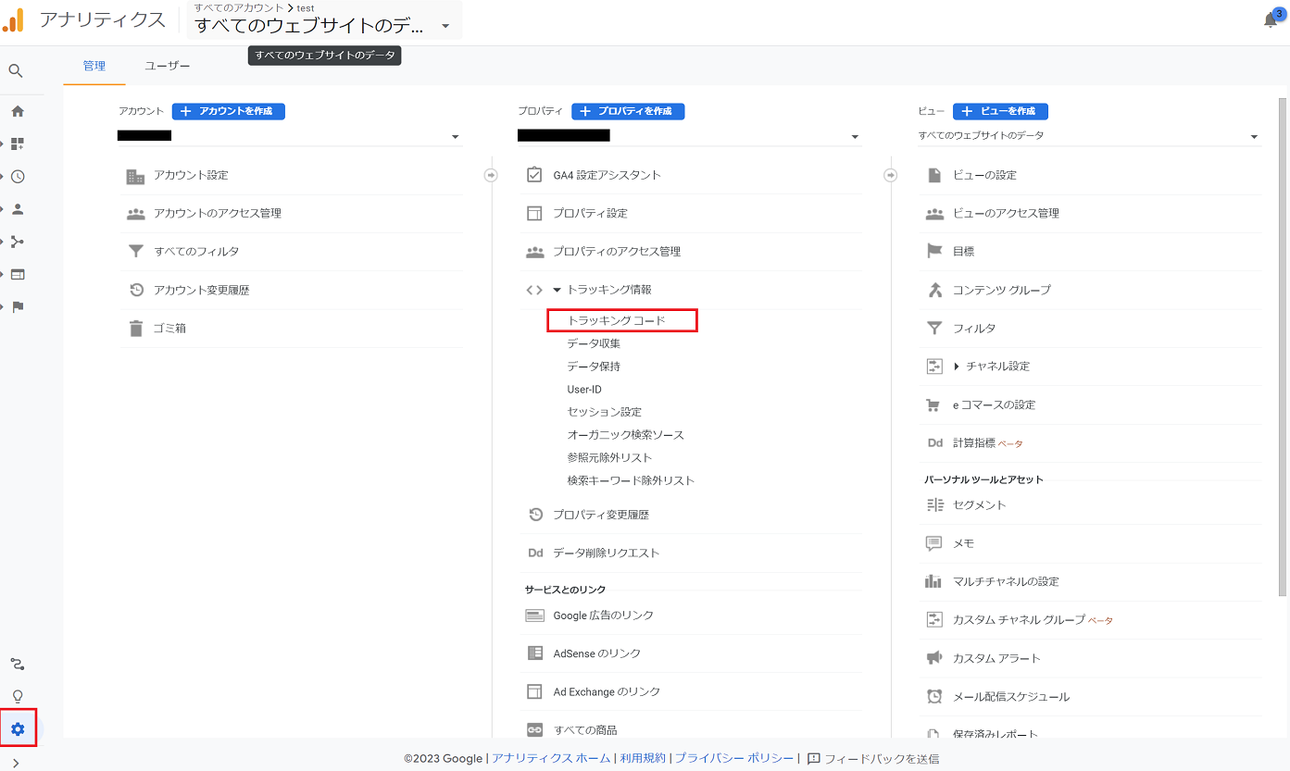
Task: Switch to the ユーザー tab
Action: (x=168, y=66)
